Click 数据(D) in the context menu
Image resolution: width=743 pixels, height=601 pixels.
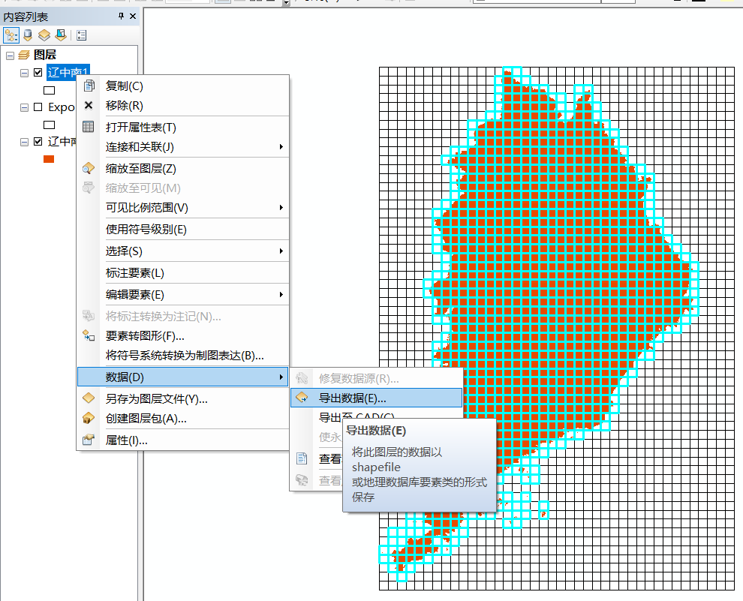120,377
